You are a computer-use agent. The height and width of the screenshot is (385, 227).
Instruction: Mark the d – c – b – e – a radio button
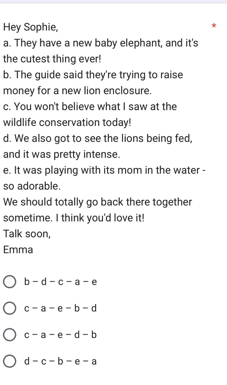(10, 361)
